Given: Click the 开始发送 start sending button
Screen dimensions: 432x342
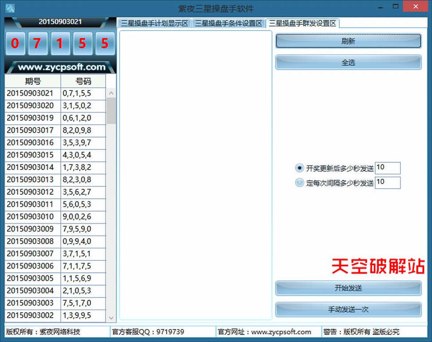Looking at the screenshot, I should (x=348, y=288).
